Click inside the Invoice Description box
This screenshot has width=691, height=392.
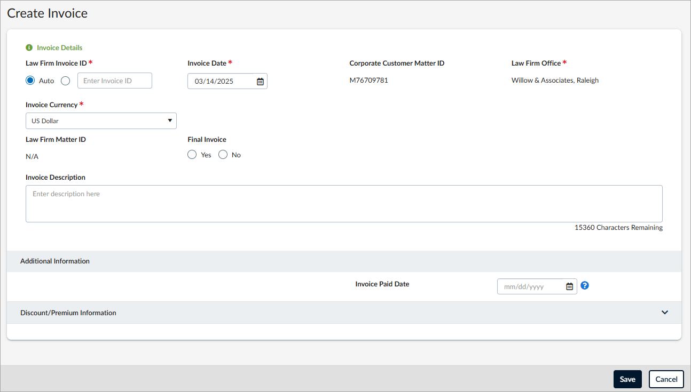[344, 203]
